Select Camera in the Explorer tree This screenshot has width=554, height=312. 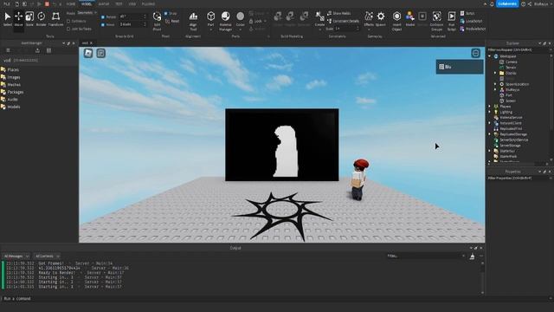[x=508, y=62]
